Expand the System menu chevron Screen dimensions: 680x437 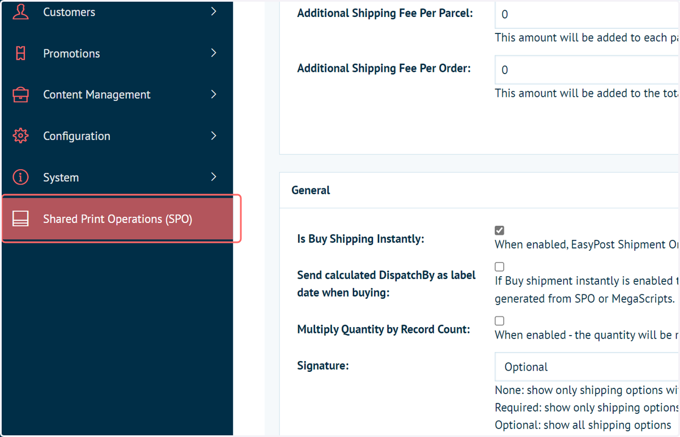(214, 177)
